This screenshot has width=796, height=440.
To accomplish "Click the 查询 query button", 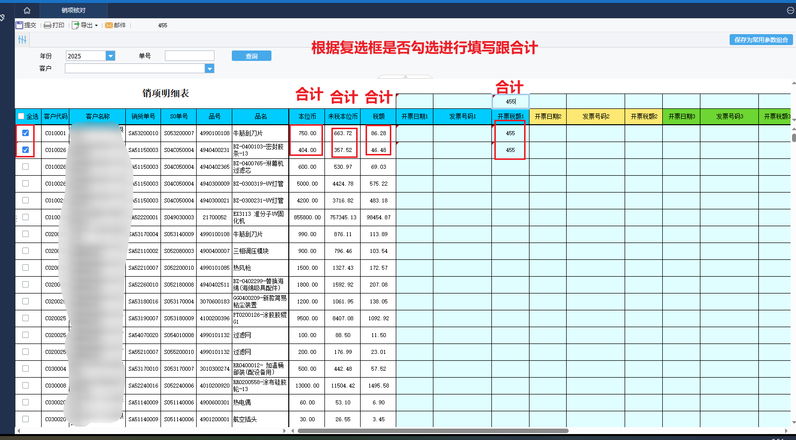I will coord(252,56).
